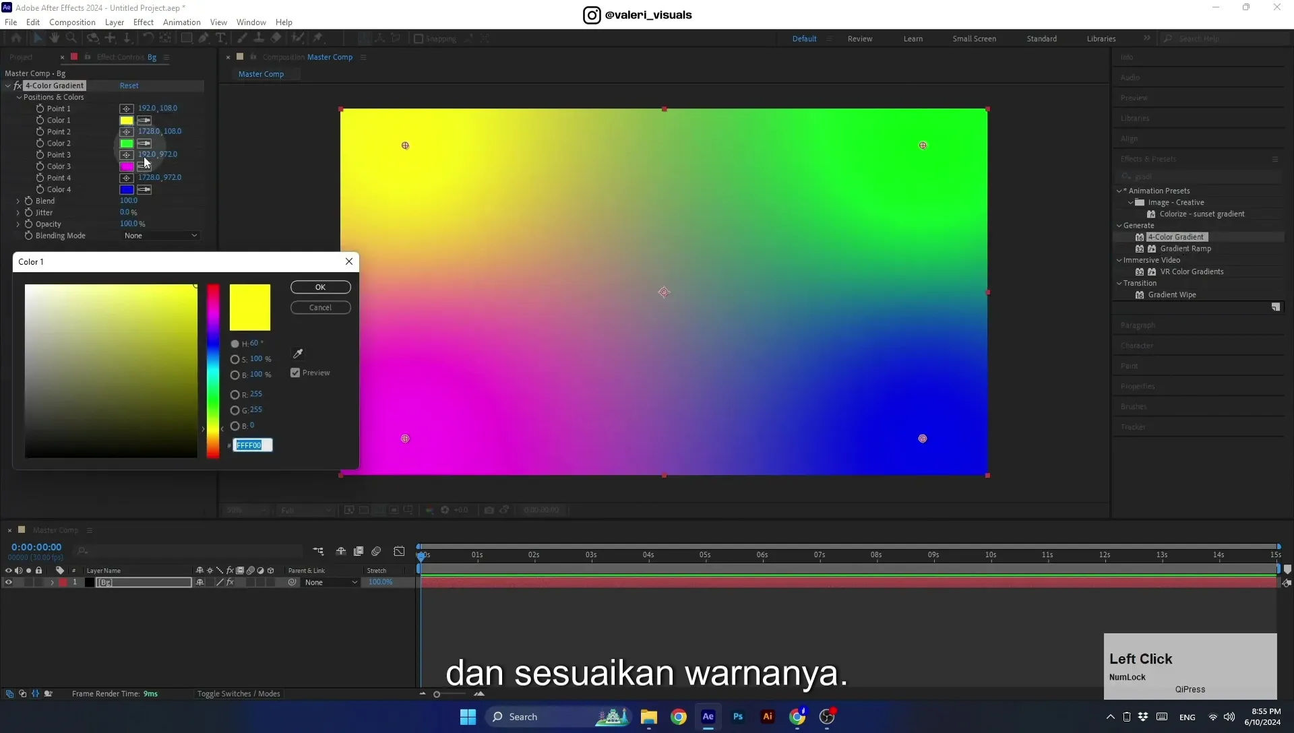Select the G green radio button

(x=235, y=410)
